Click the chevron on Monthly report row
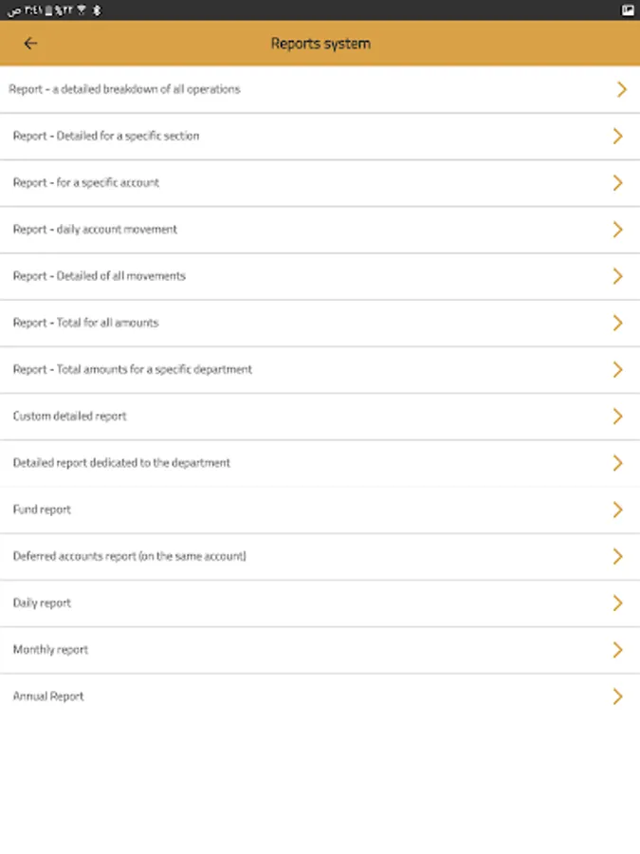The image size is (640, 854). pyautogui.click(x=618, y=650)
